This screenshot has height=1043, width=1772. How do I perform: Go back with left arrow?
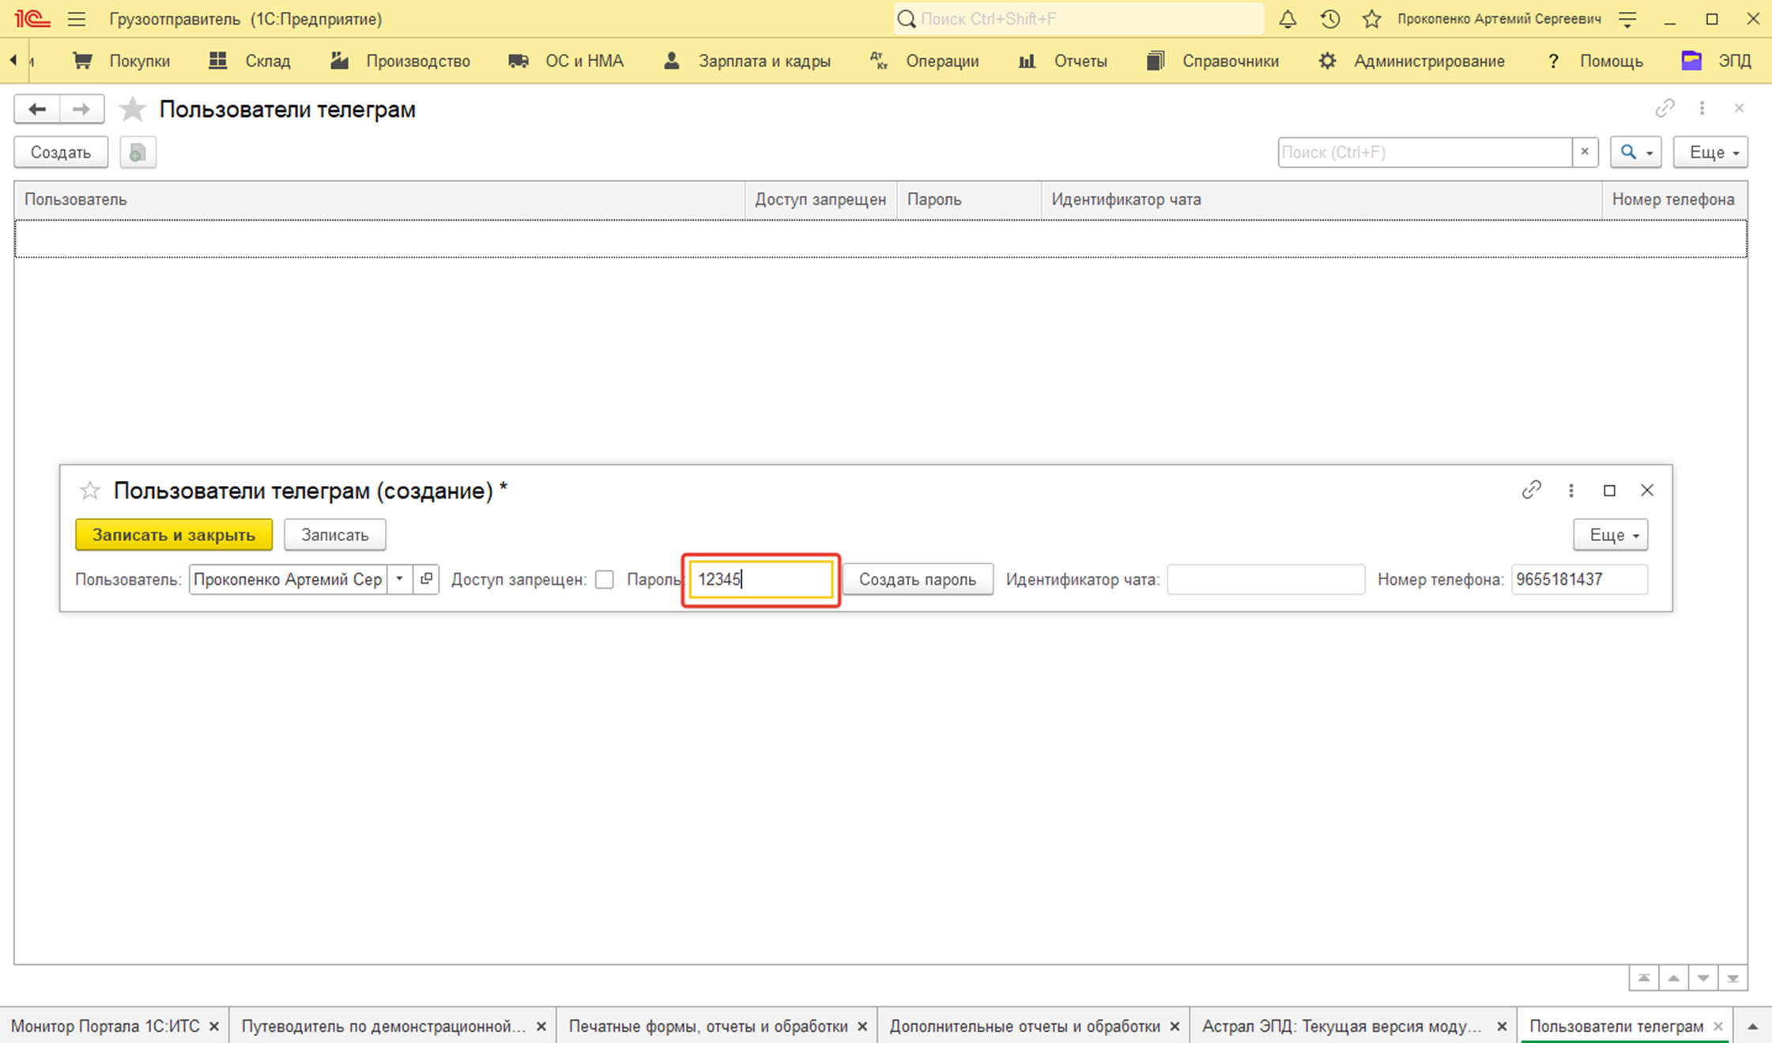click(36, 109)
